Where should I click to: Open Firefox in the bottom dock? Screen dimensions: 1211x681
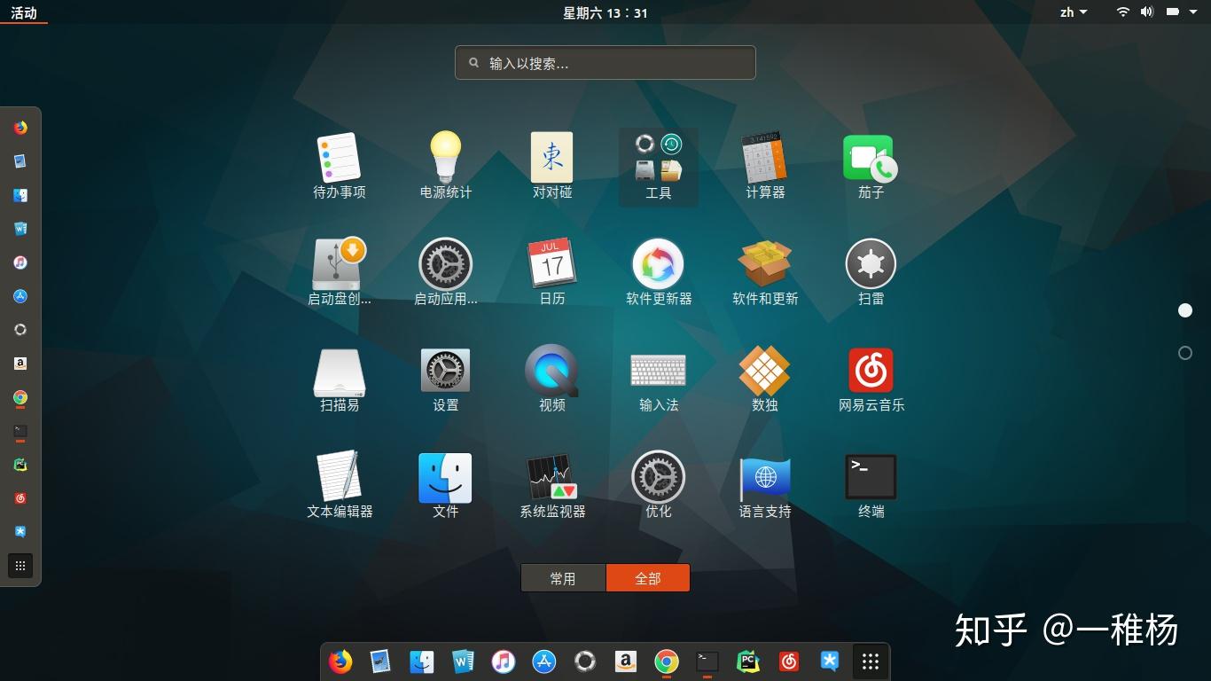340,661
